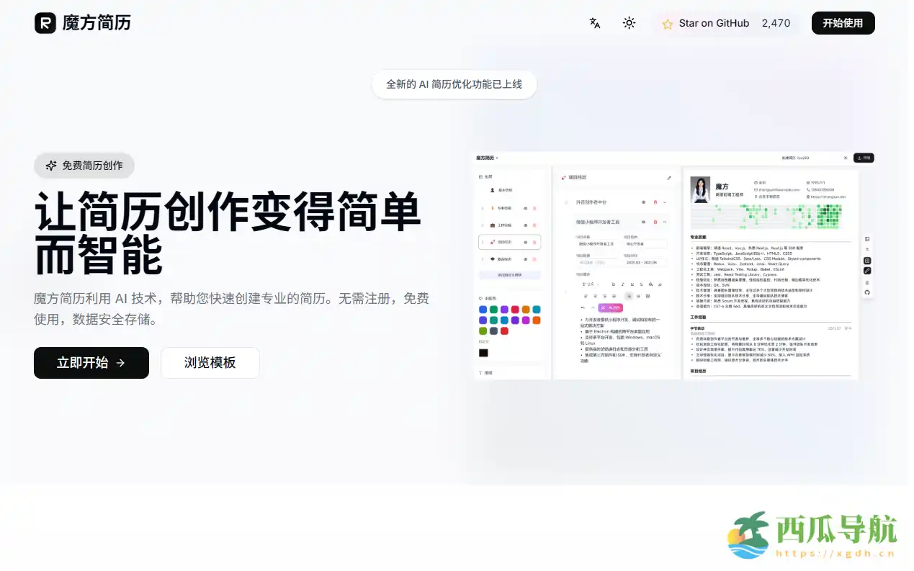Run the pink AI 润色 polish tool
The height and width of the screenshot is (571, 914).
[611, 308]
